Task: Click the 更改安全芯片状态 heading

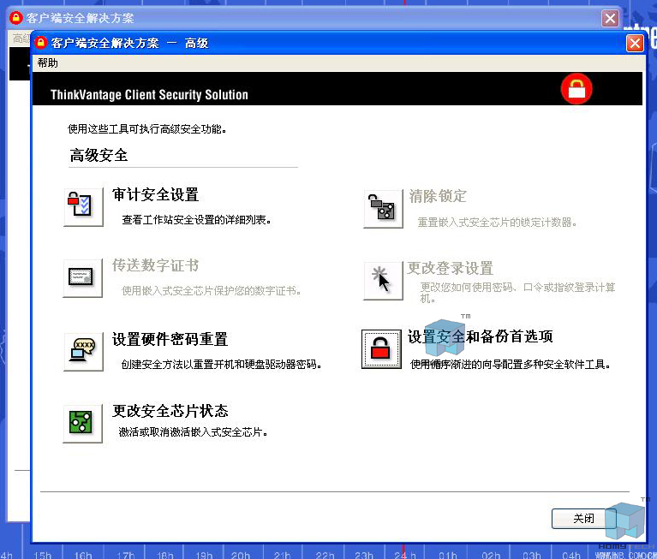Action: click(x=170, y=411)
